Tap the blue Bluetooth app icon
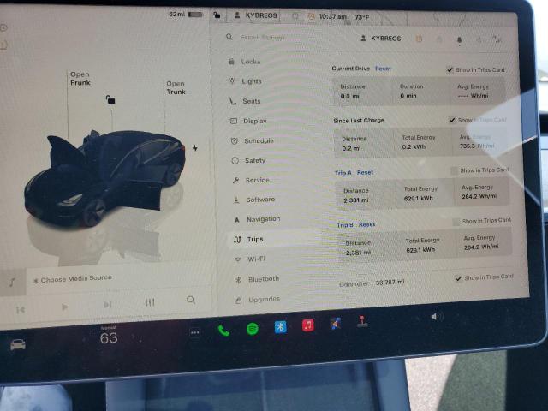The image size is (548, 411). tap(280, 326)
